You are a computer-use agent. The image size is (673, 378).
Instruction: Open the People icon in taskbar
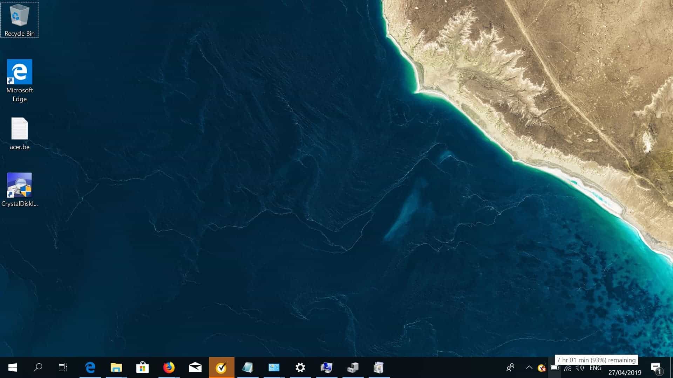click(510, 367)
